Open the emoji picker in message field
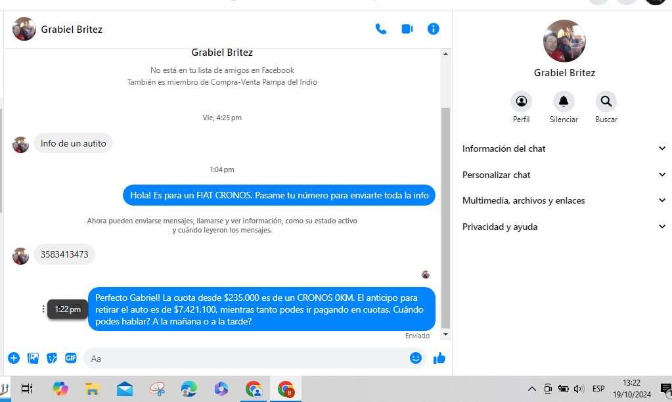The image size is (672, 402). [x=415, y=358]
